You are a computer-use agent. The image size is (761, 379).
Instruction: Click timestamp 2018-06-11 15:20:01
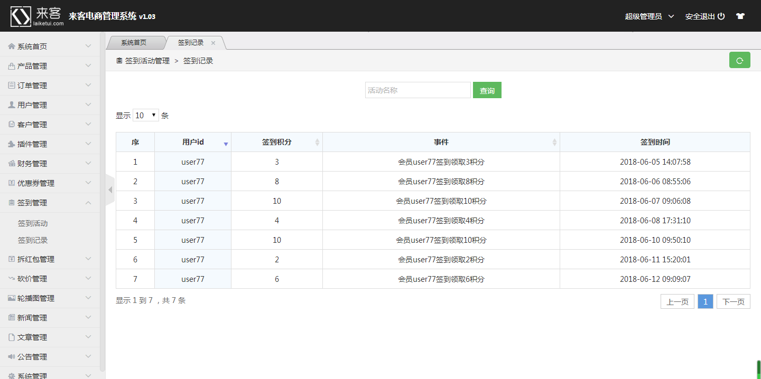[655, 260]
